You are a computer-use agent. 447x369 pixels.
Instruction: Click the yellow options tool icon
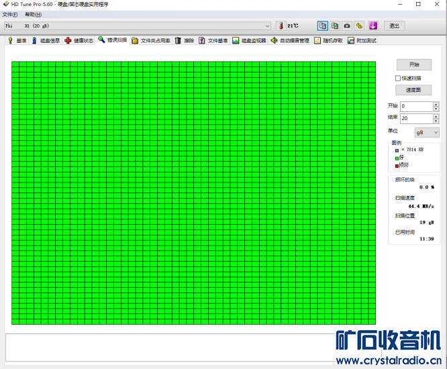(x=359, y=26)
